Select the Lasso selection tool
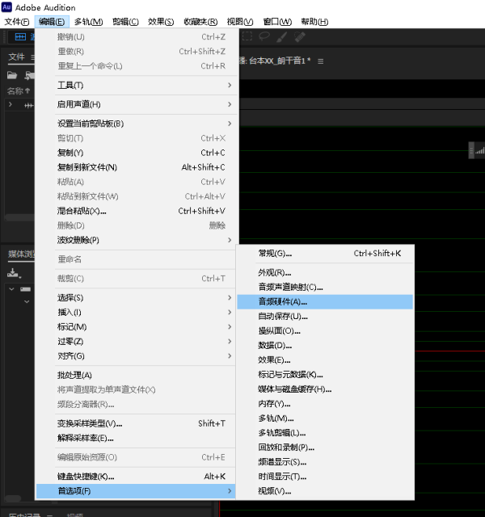This screenshot has width=485, height=517. (x=264, y=37)
